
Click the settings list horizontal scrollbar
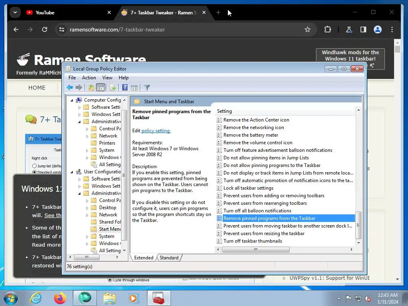pyautogui.click(x=255, y=249)
